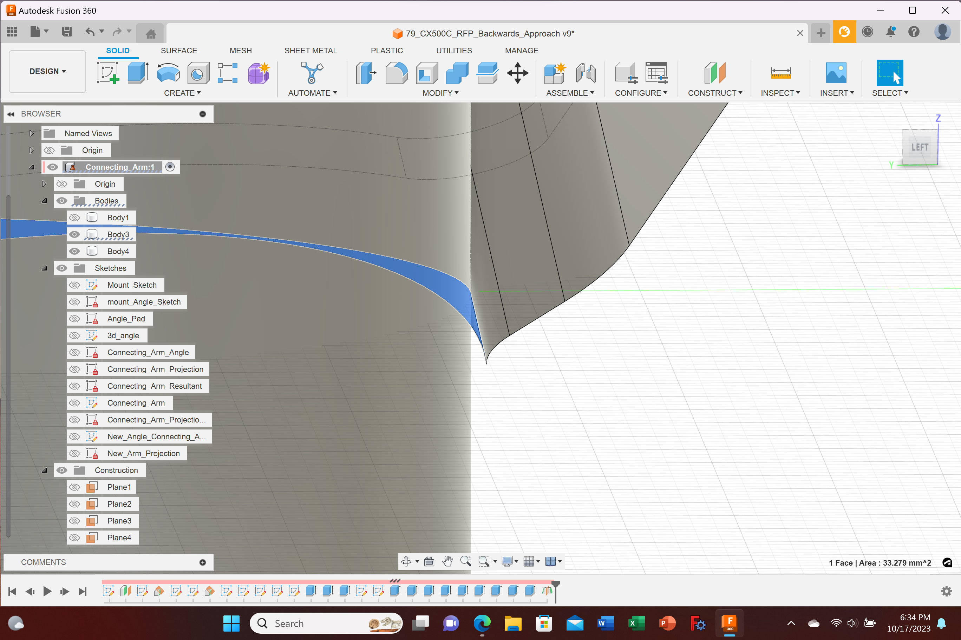
Task: Open the DESIGN workspace dropdown
Action: [x=47, y=71]
